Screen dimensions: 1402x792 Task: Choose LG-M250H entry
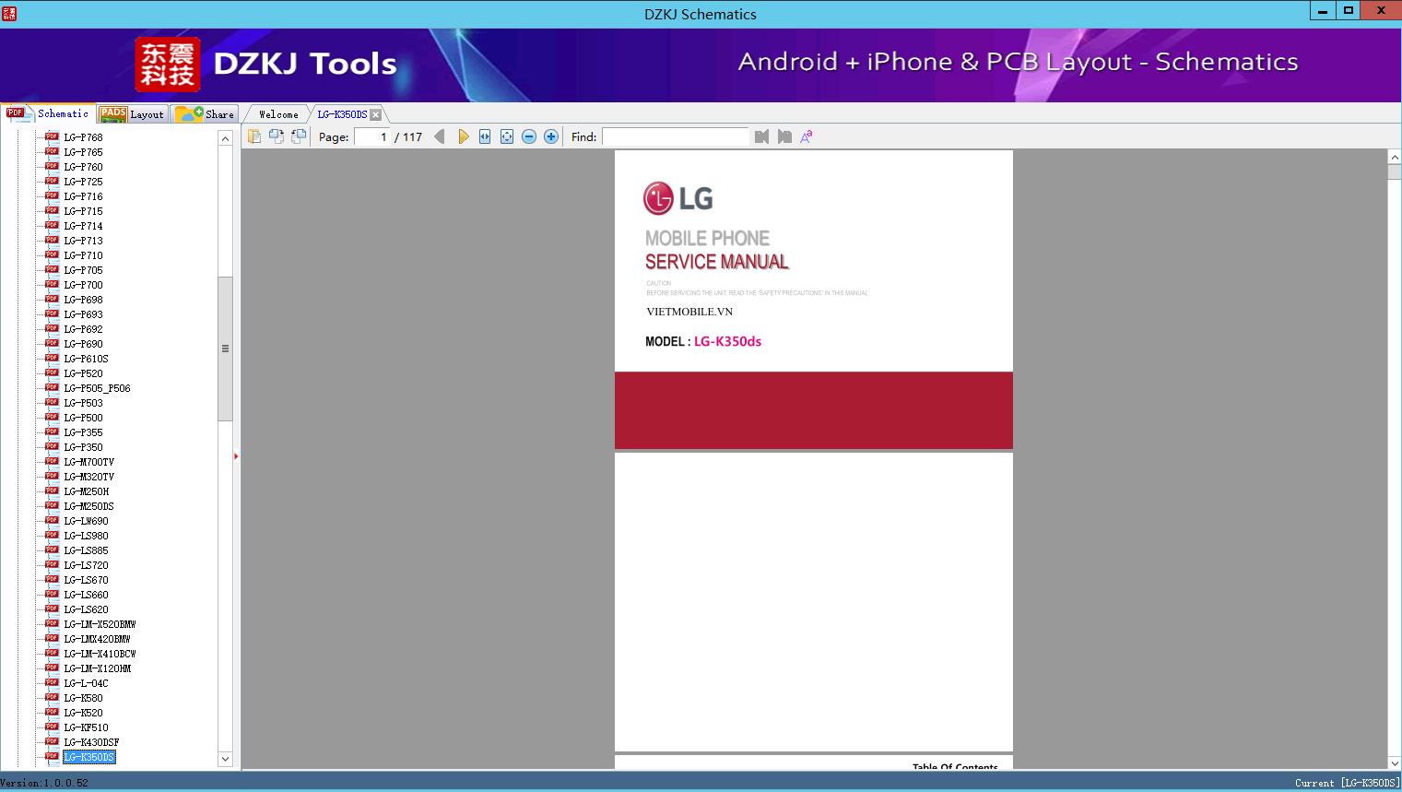click(86, 491)
